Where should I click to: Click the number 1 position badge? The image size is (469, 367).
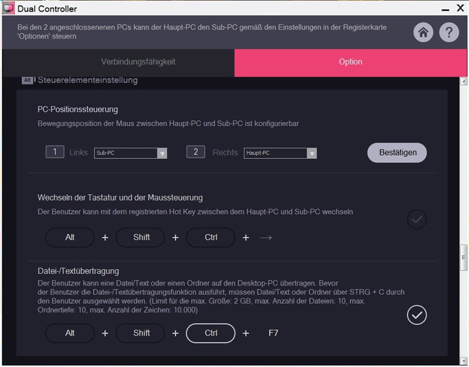click(55, 152)
